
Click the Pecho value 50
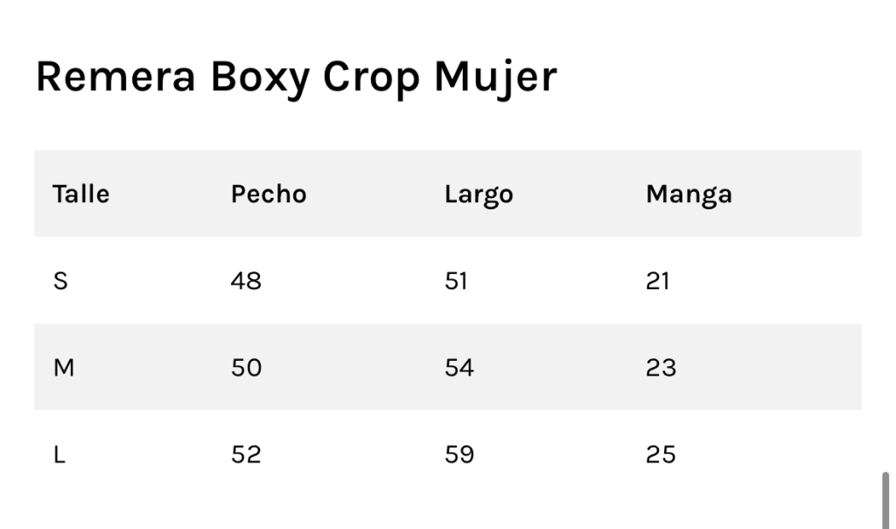click(246, 367)
